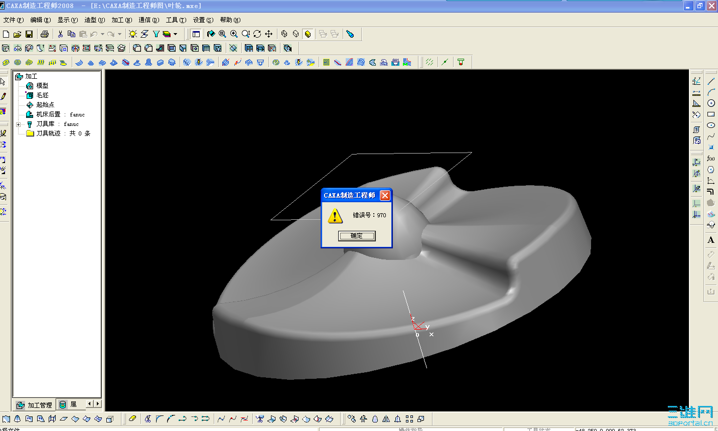Open the 通信 menu
Viewport: 718px width, 431px height.
149,20
